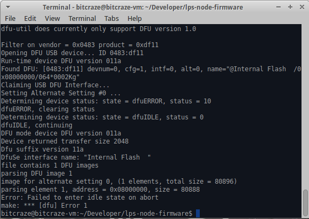Click the 'Found DFU: [0483:df11]' output line
Image resolution: width=309 pixels, height=219 pixels.
[151, 73]
